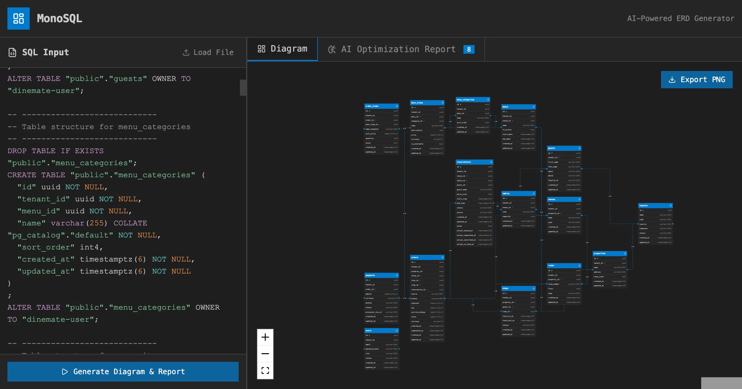Viewport: 742px width, 389px height.
Task: Select the payments table title
Action: (x=370, y=275)
